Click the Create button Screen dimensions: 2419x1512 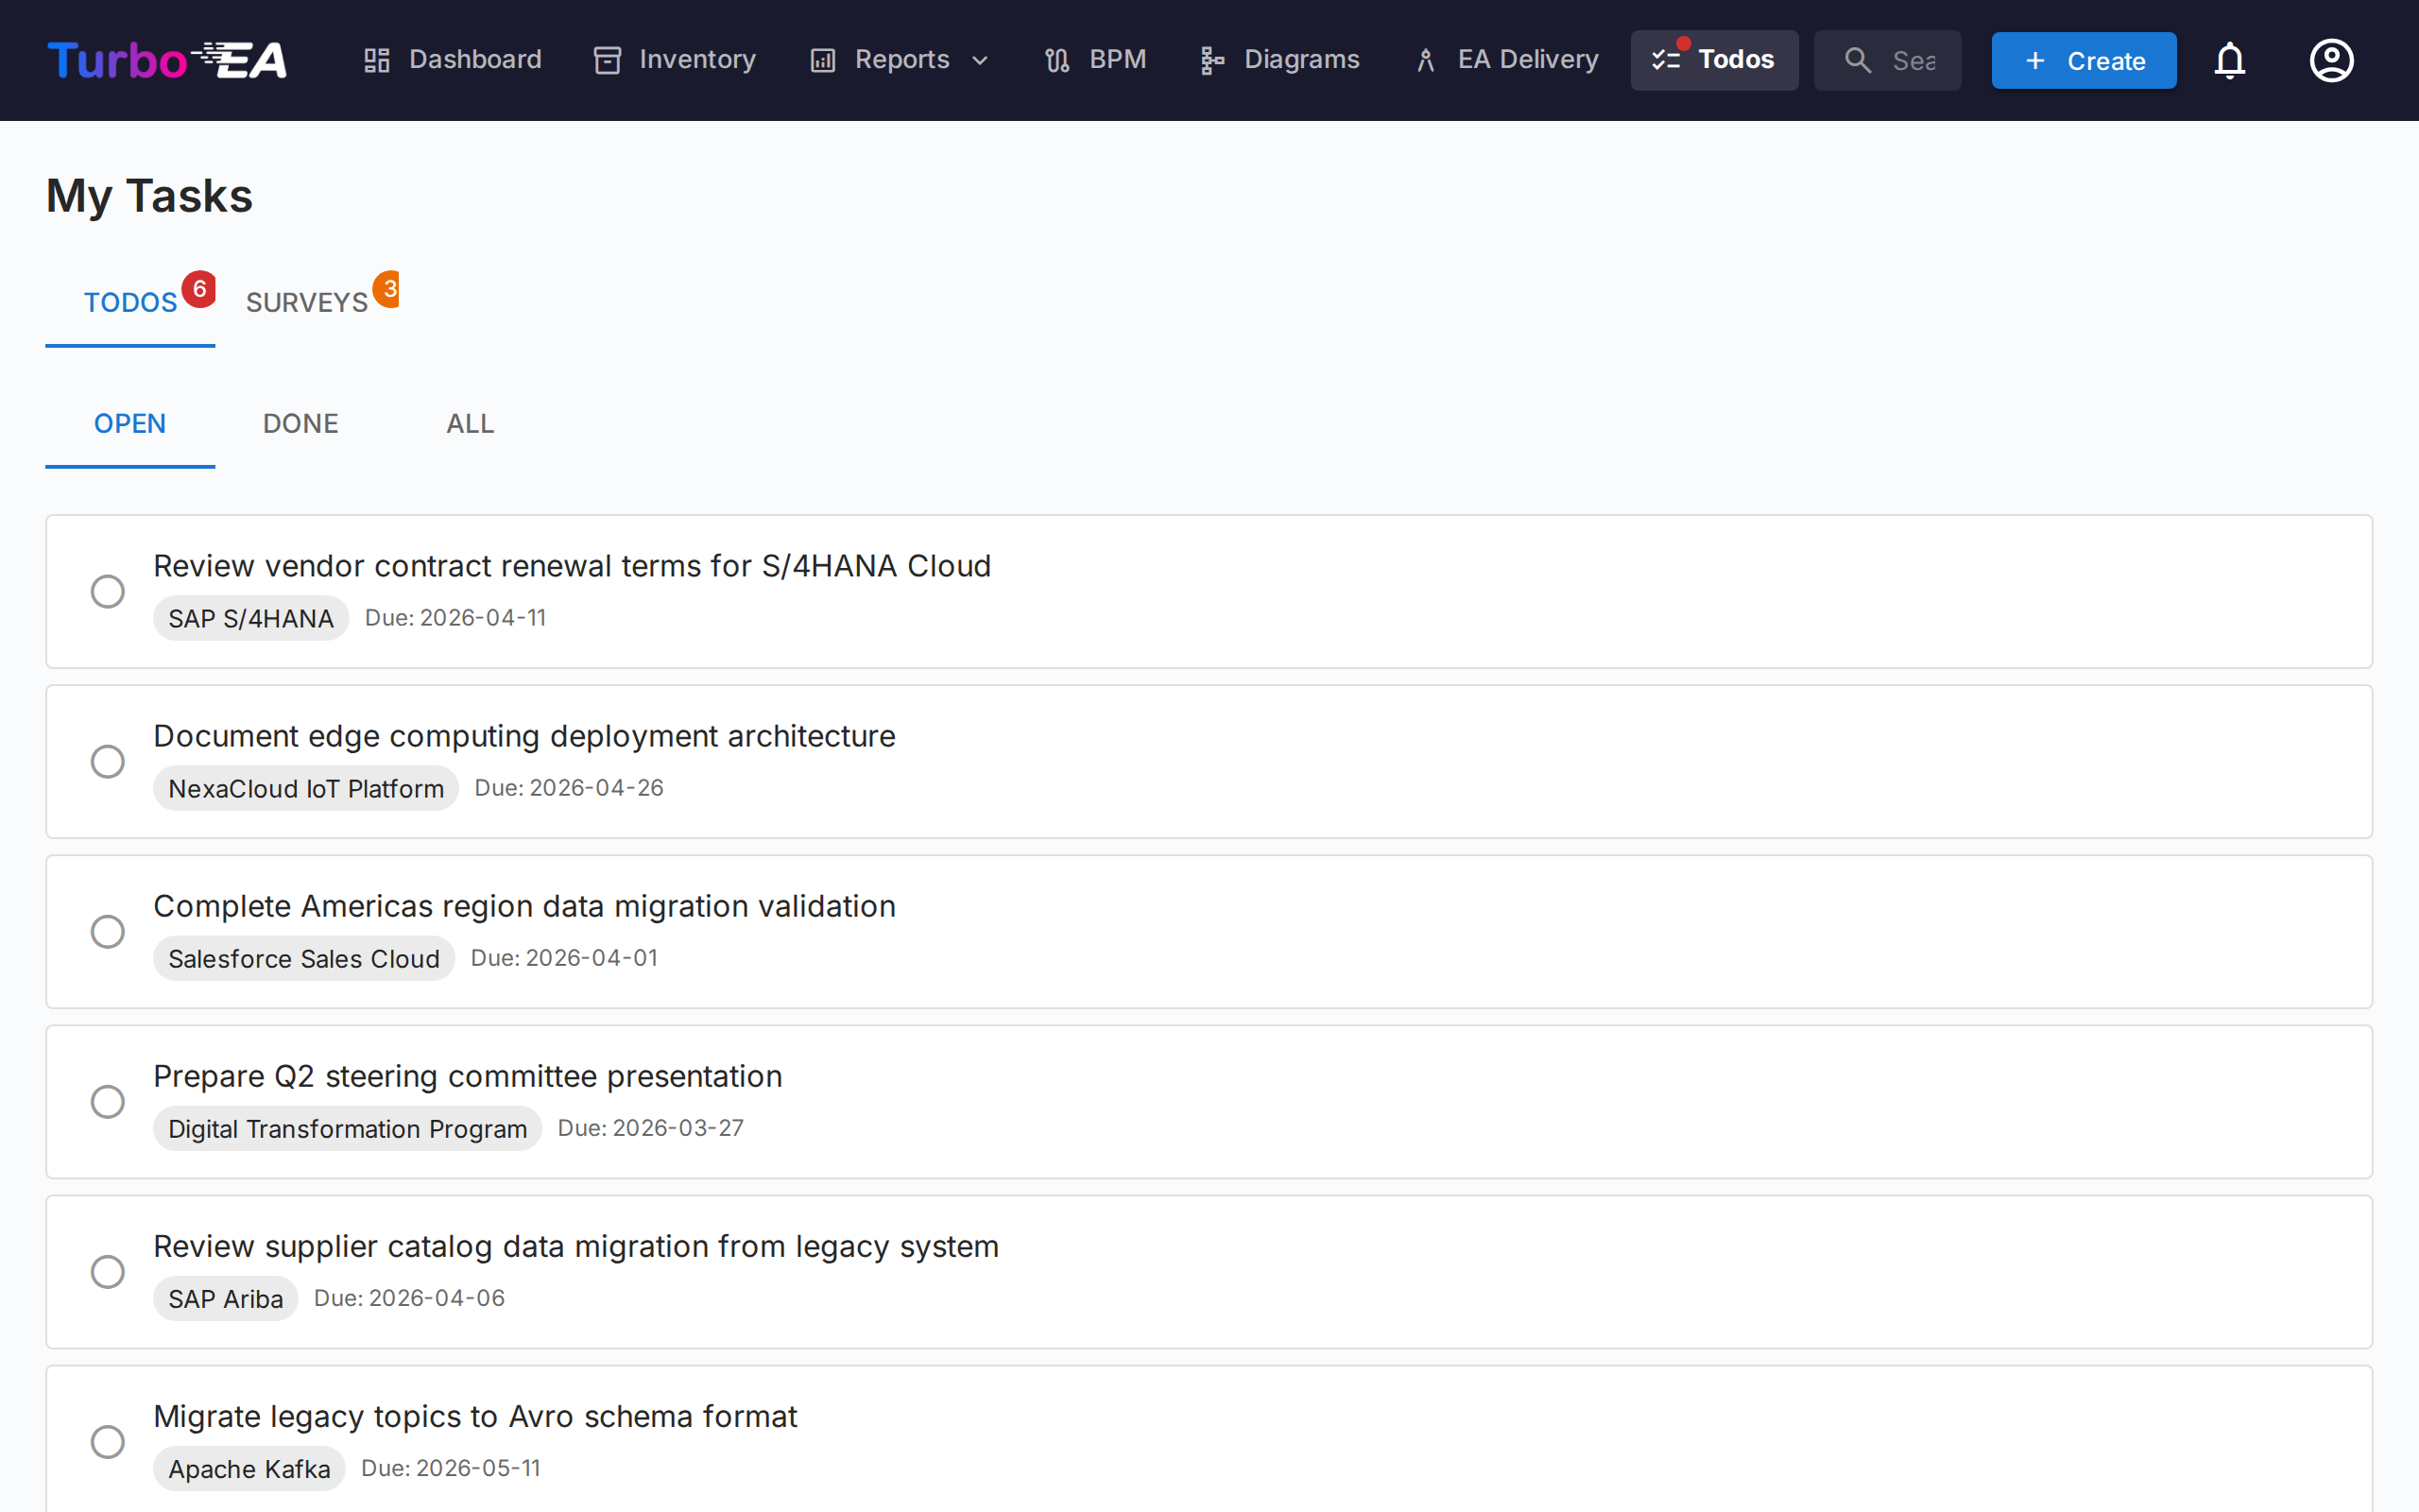(2084, 60)
